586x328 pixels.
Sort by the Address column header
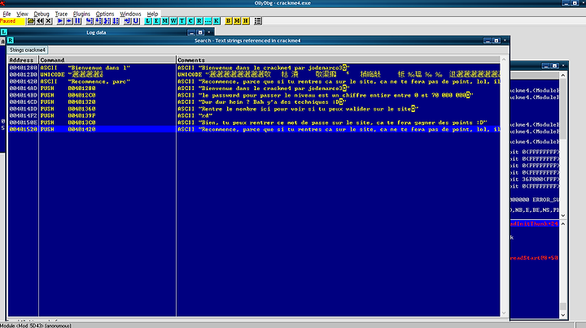click(23, 60)
